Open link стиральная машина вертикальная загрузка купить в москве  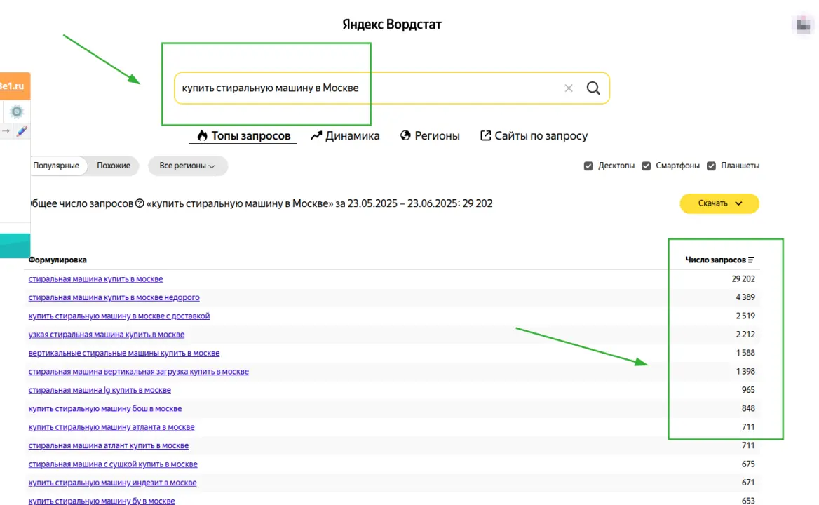138,371
